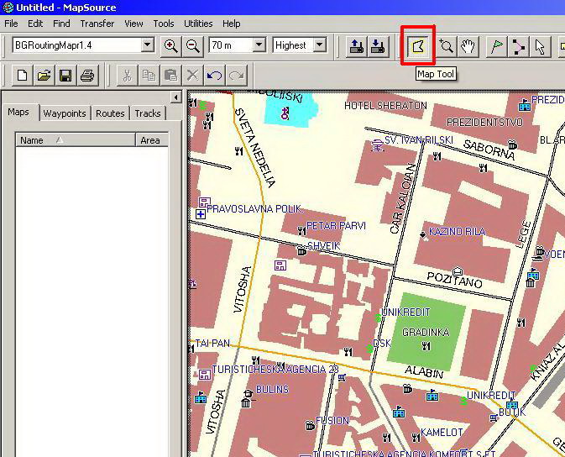
Task: Click the Paste clipboard icon
Action: tap(170, 76)
